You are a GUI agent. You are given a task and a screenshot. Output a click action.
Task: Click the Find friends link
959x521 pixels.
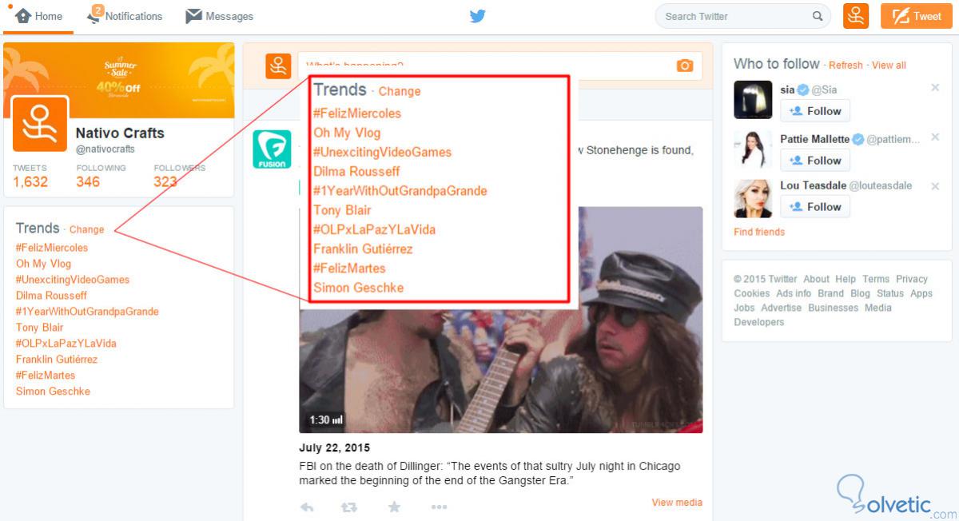pos(759,233)
